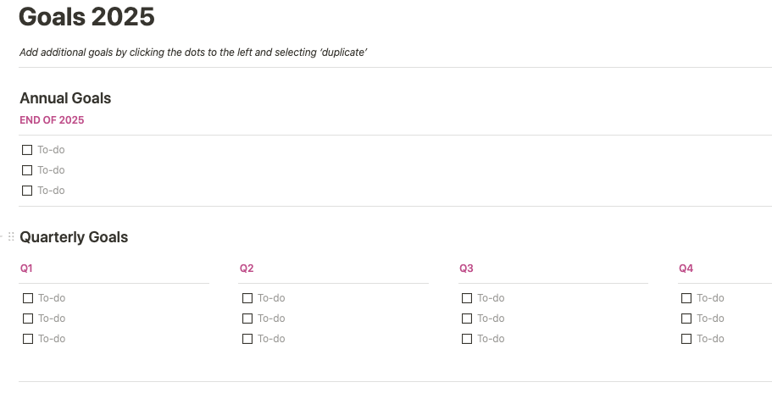Click the drag handle beside Quarterly Goals
772x410 pixels.
[11, 237]
